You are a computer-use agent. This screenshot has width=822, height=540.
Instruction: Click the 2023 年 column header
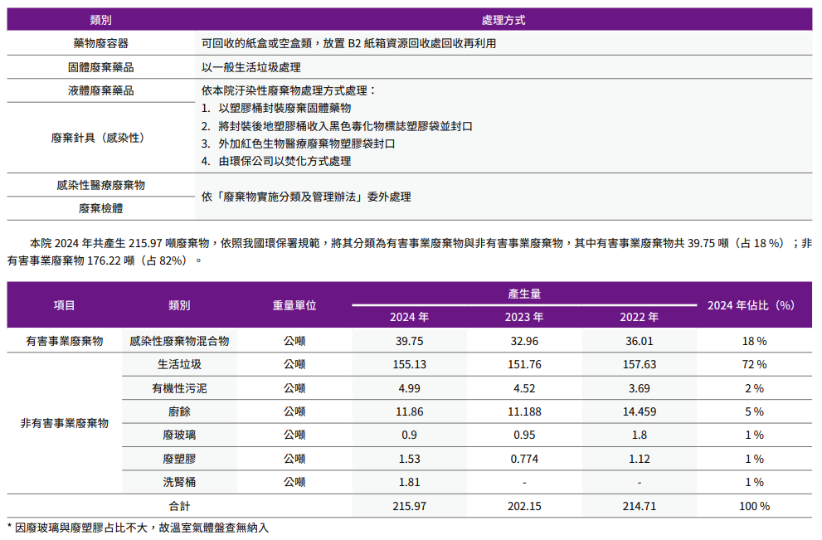[x=524, y=317]
